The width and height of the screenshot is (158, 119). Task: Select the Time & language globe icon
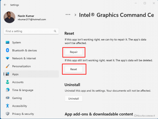pos(7,90)
